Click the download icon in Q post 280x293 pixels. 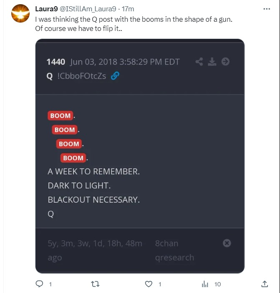(x=212, y=62)
